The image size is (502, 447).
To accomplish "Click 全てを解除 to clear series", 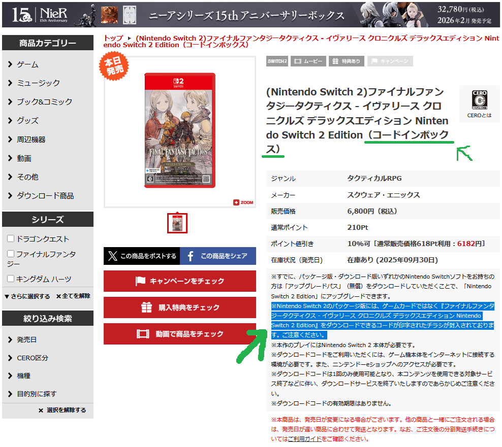I will pos(73,296).
